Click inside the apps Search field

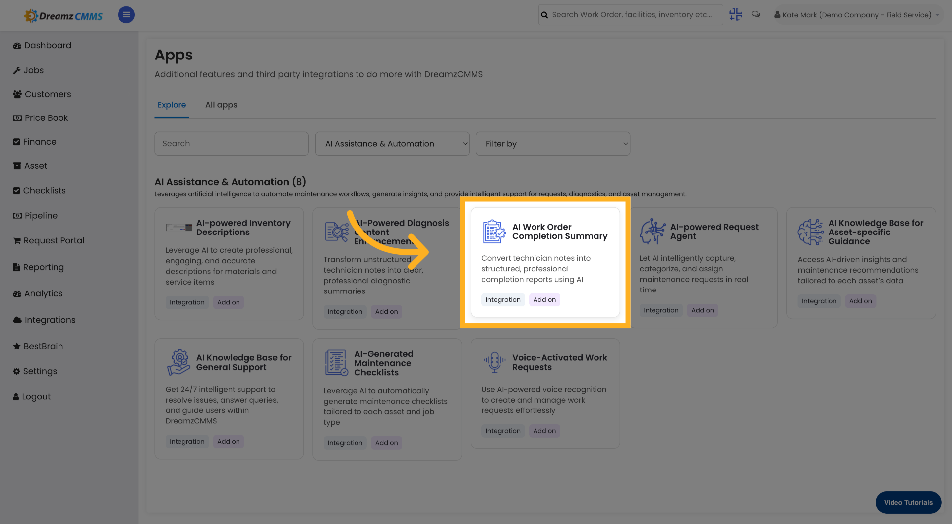pyautogui.click(x=231, y=143)
